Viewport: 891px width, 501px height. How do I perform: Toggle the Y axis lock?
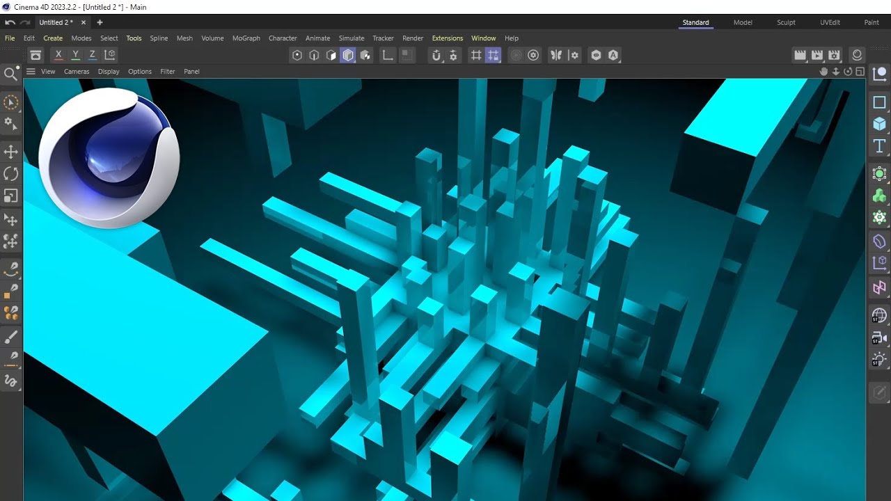[x=75, y=55]
